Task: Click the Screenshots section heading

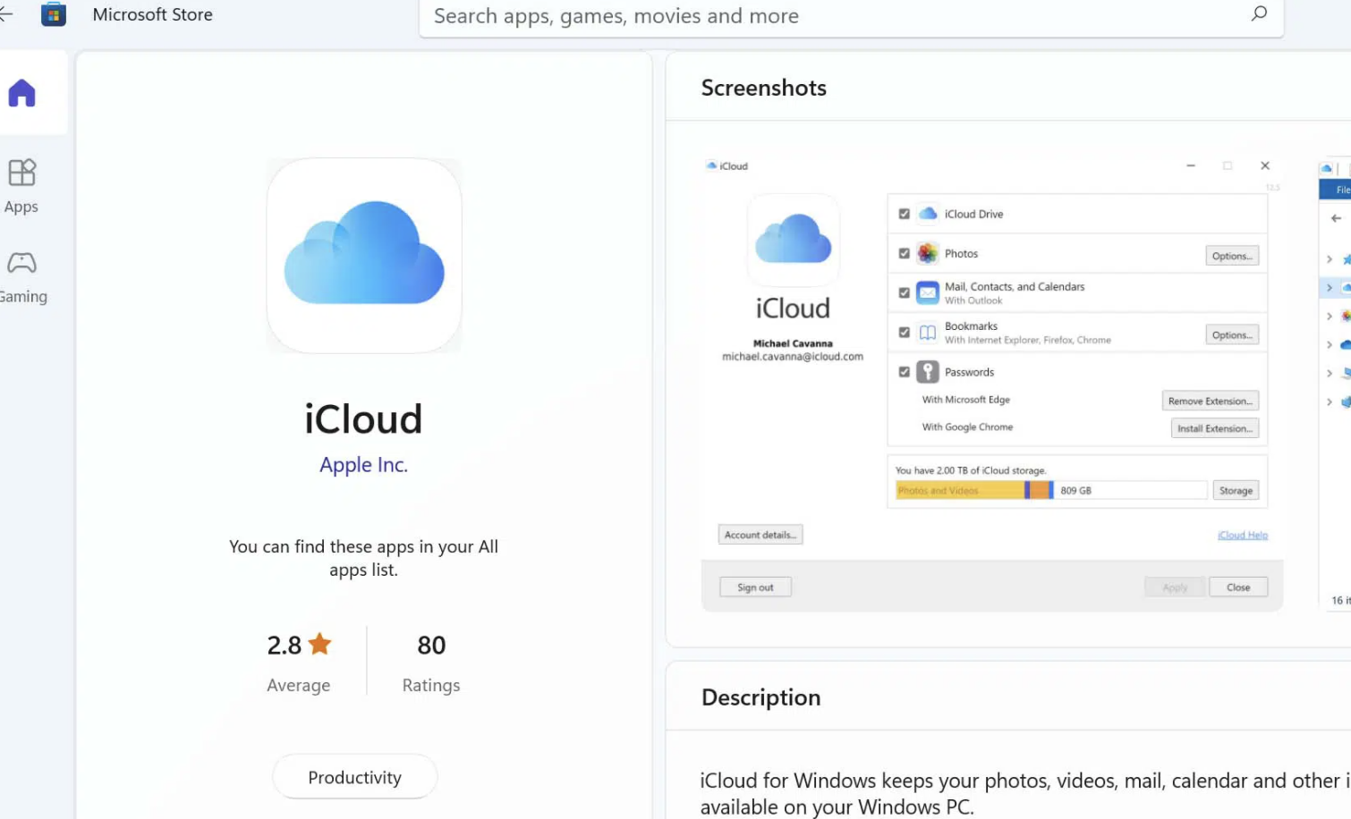Action: click(763, 88)
